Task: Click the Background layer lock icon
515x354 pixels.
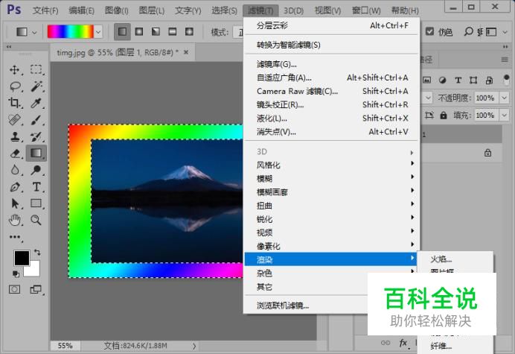Action: pyautogui.click(x=487, y=153)
